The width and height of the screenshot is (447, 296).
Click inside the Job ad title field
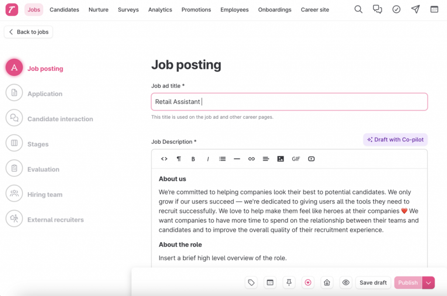tap(289, 101)
